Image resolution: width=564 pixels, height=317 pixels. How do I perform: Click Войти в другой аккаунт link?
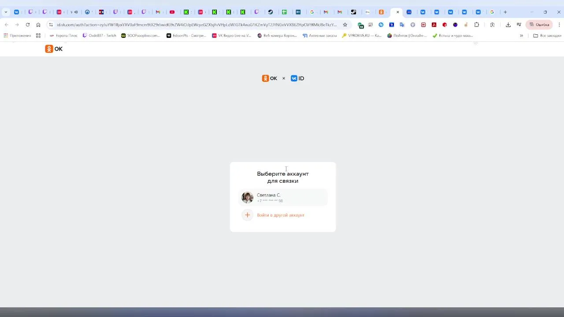281,215
